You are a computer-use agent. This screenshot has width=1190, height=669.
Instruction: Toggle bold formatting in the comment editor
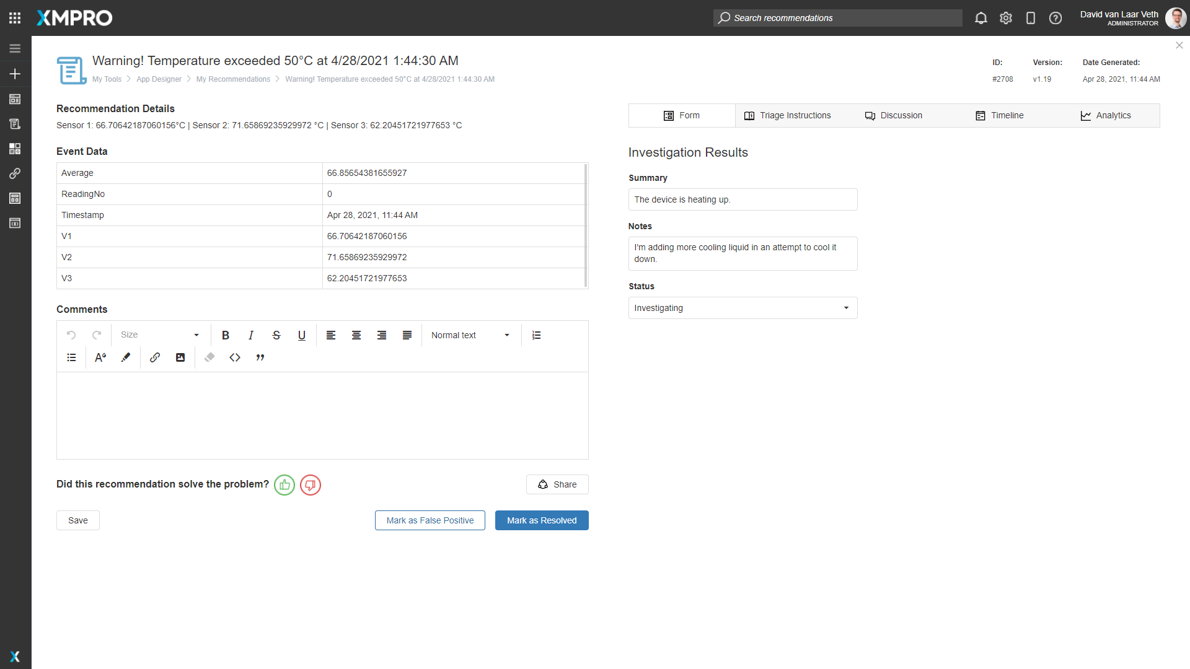[225, 335]
